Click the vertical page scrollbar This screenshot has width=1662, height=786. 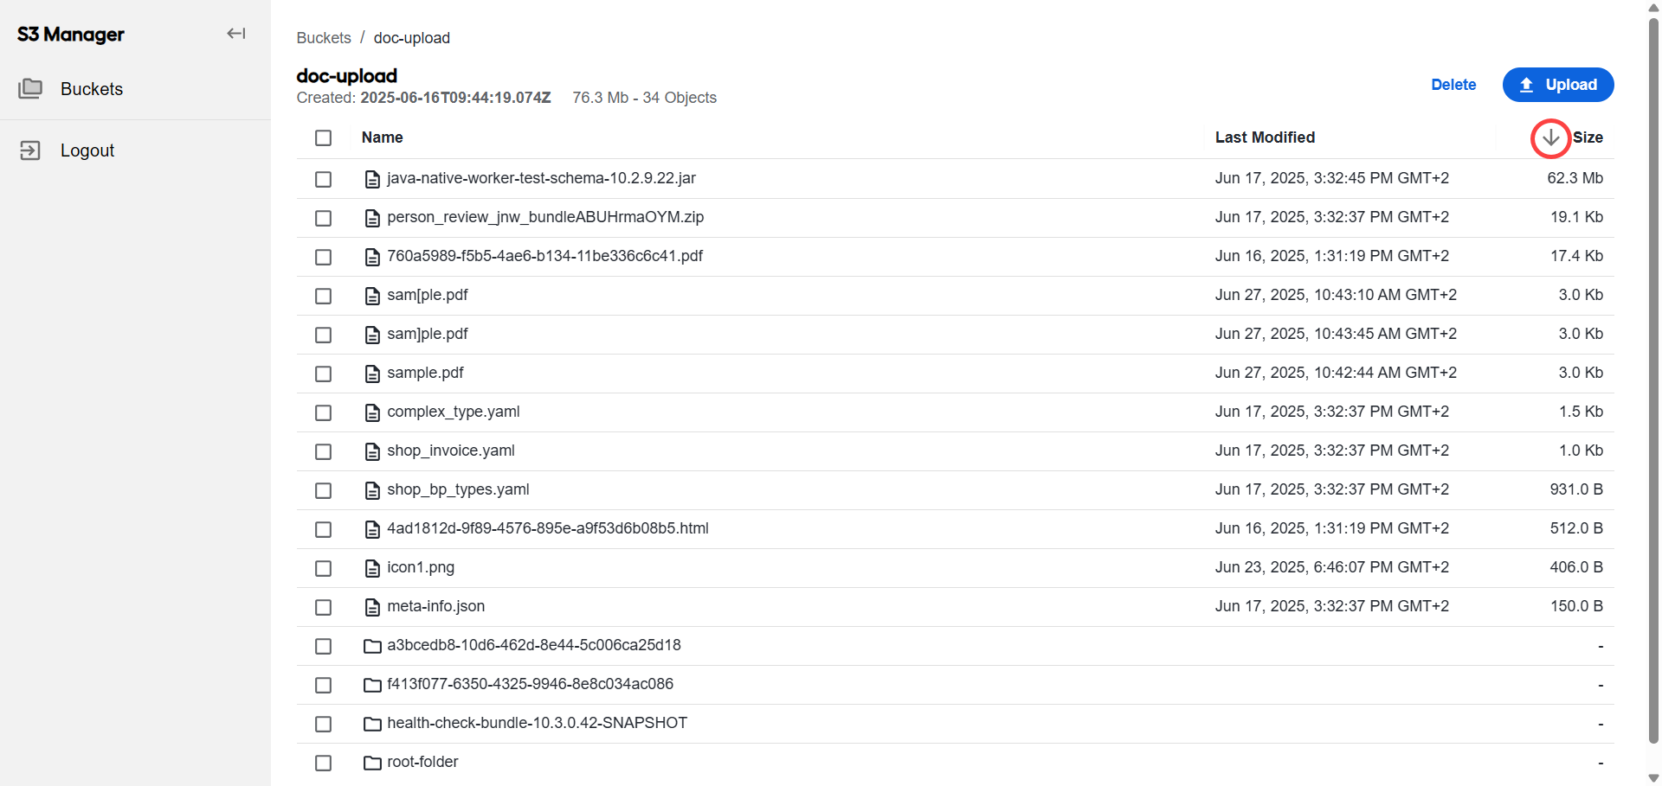click(x=1653, y=380)
